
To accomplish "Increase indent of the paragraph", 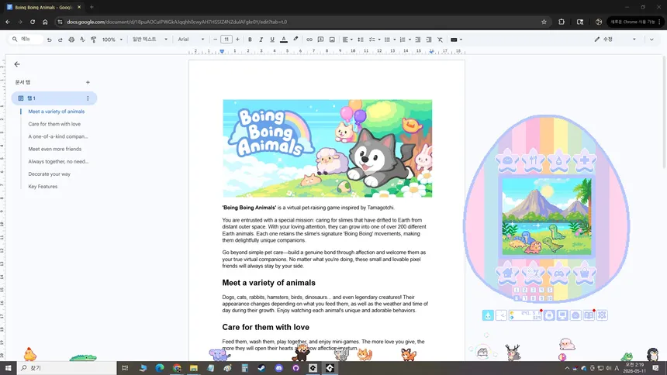I will (429, 40).
